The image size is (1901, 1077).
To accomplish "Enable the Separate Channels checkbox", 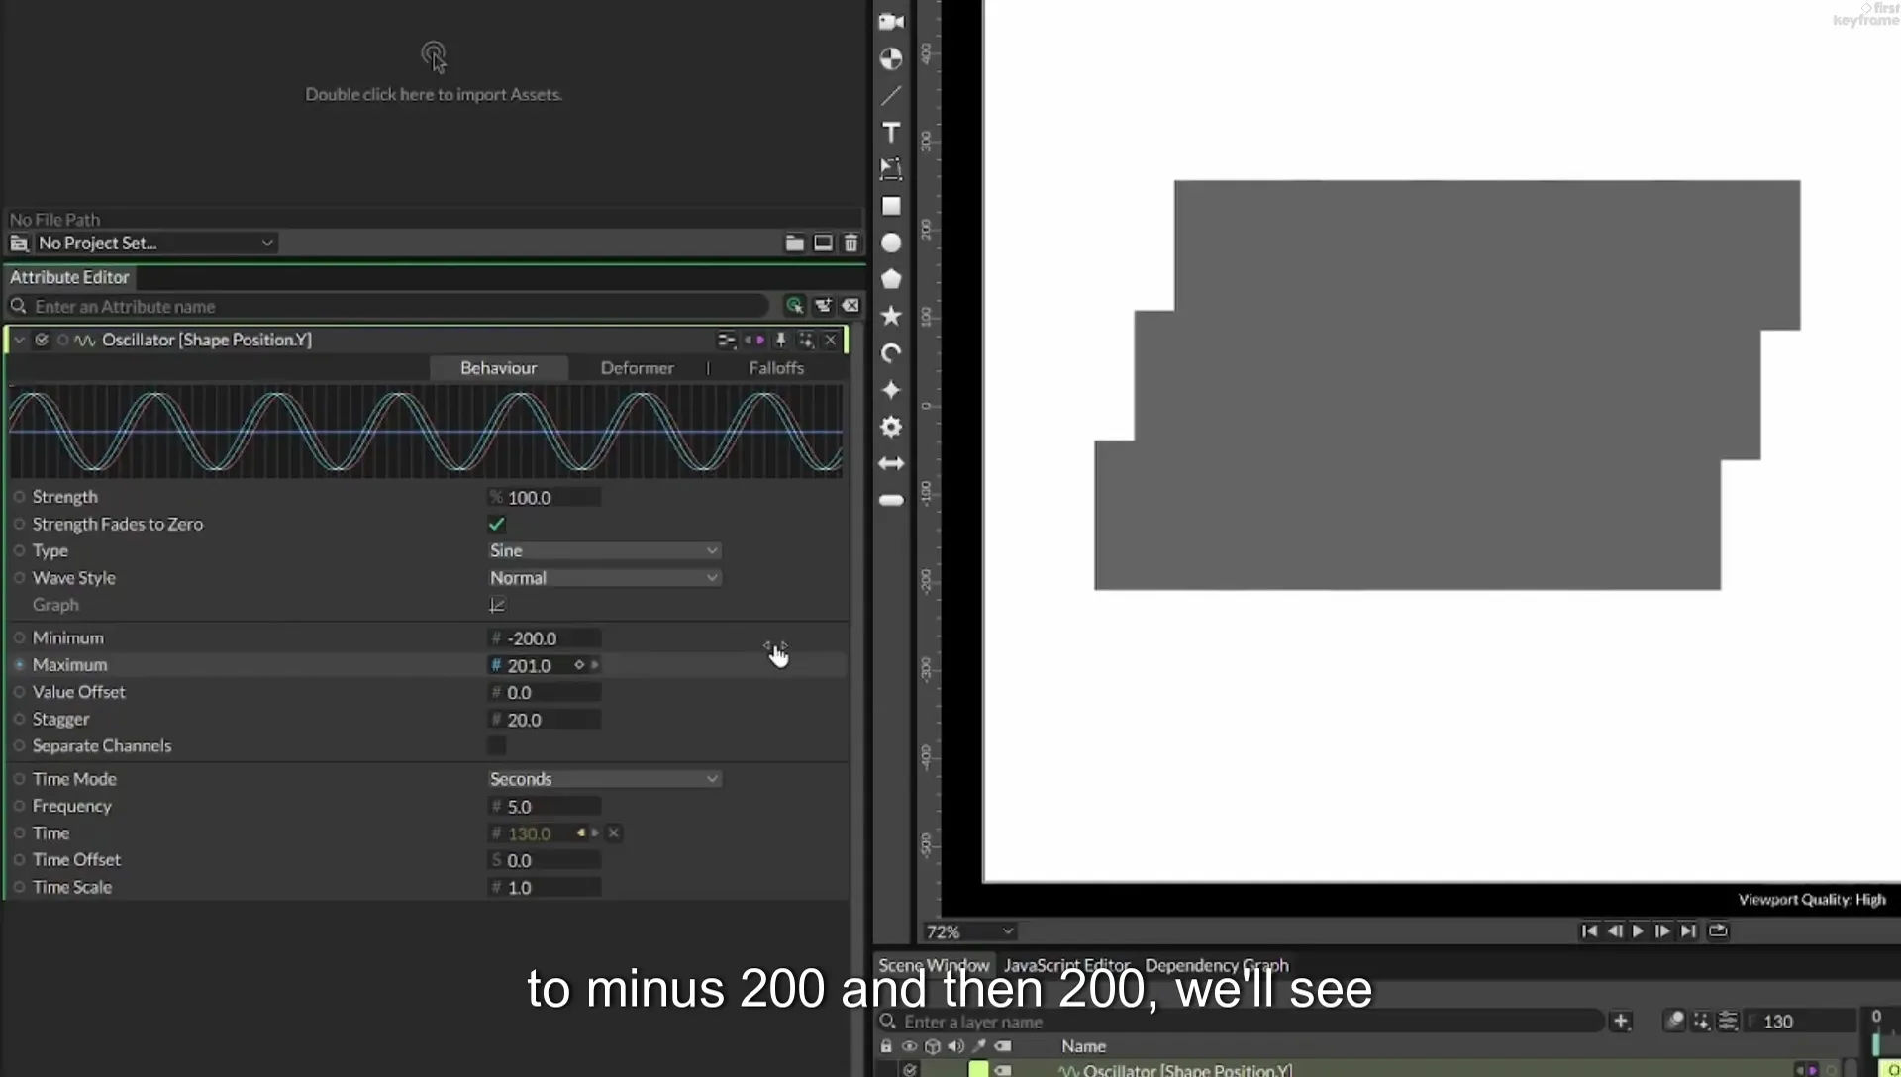I will [x=497, y=745].
